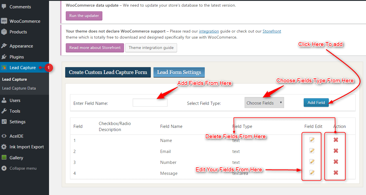Click the Number cell in fields table
Screen dimensions: 366x195
point(168,162)
